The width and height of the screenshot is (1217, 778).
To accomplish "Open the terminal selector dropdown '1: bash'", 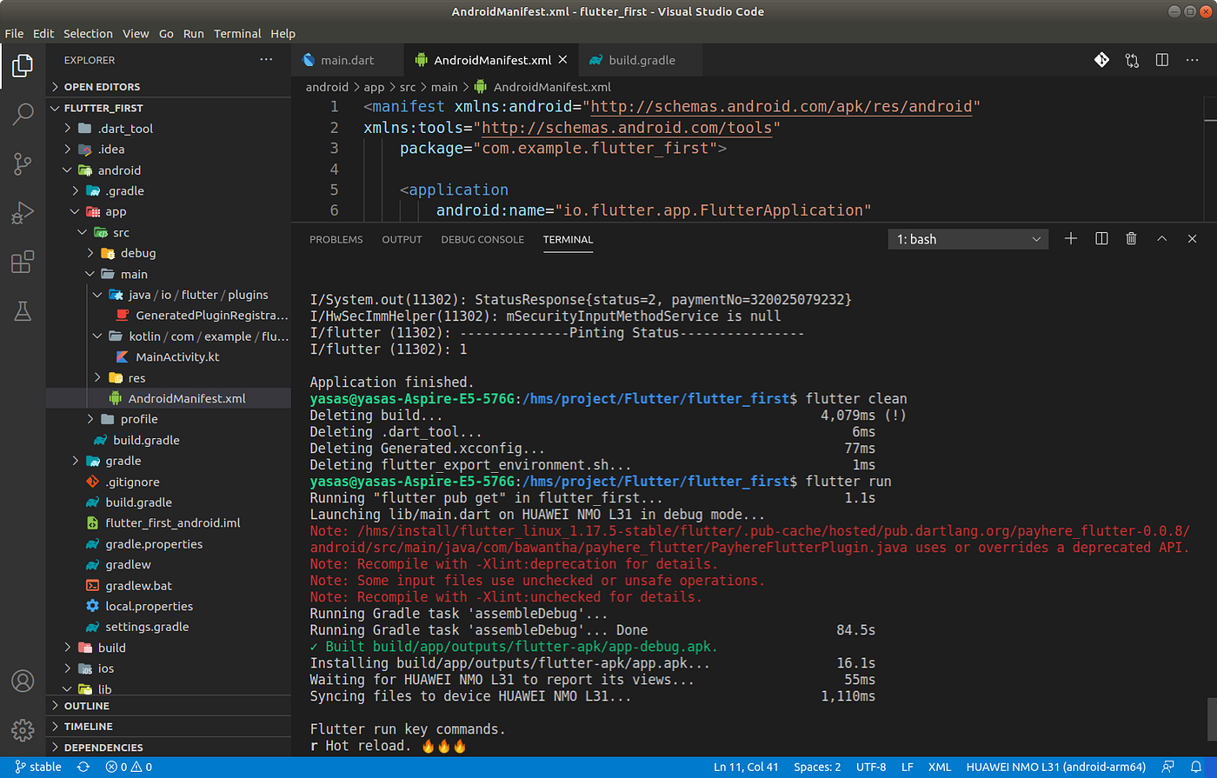I will point(968,239).
